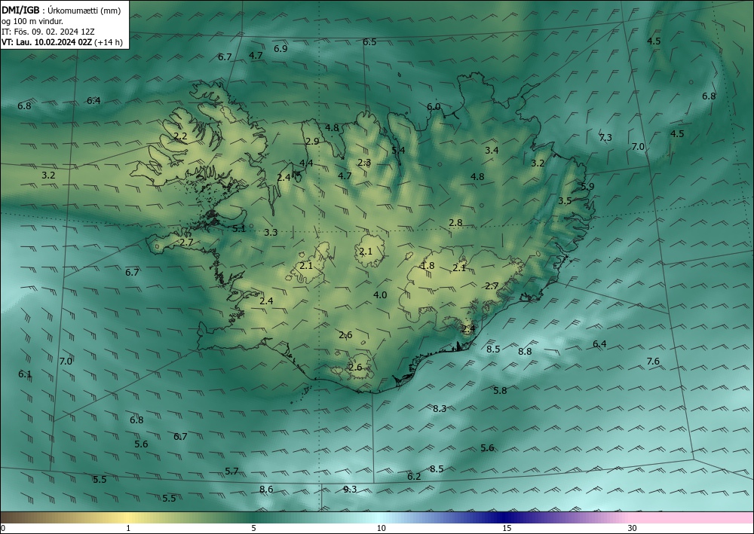Click the '1' tick on the colour scale
The width and height of the screenshot is (754, 534).
click(x=128, y=528)
